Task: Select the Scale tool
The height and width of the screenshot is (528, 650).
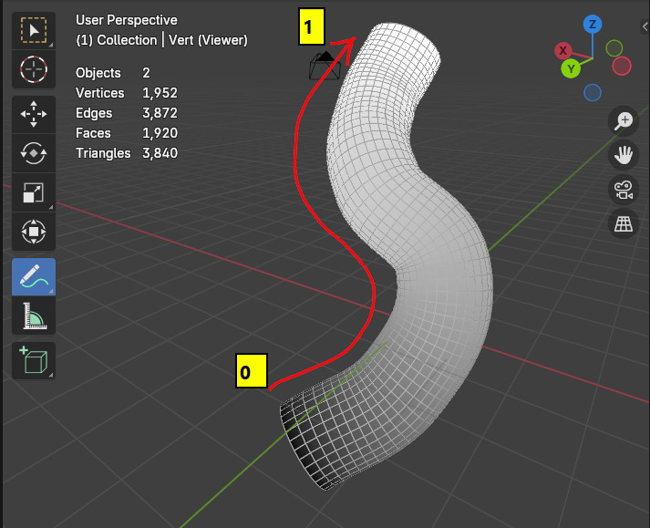Action: point(34,192)
